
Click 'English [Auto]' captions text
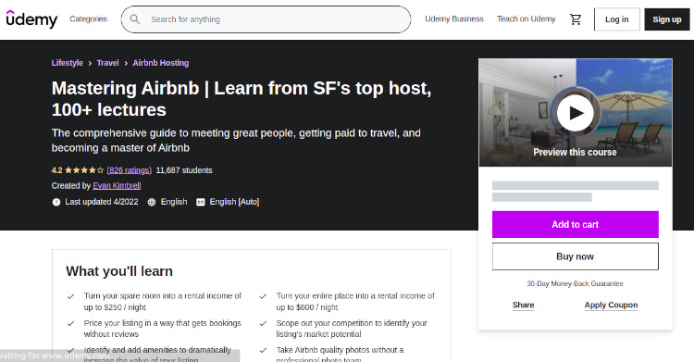pyautogui.click(x=234, y=202)
